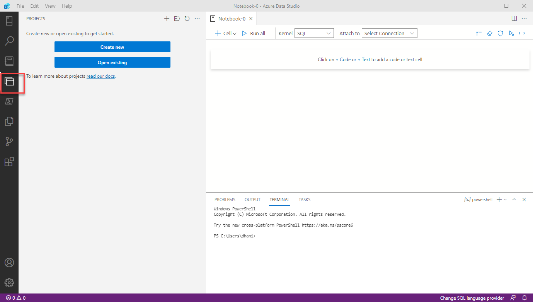533x302 pixels.
Task: Open editor more actions ellipsis
Action: coord(524,19)
